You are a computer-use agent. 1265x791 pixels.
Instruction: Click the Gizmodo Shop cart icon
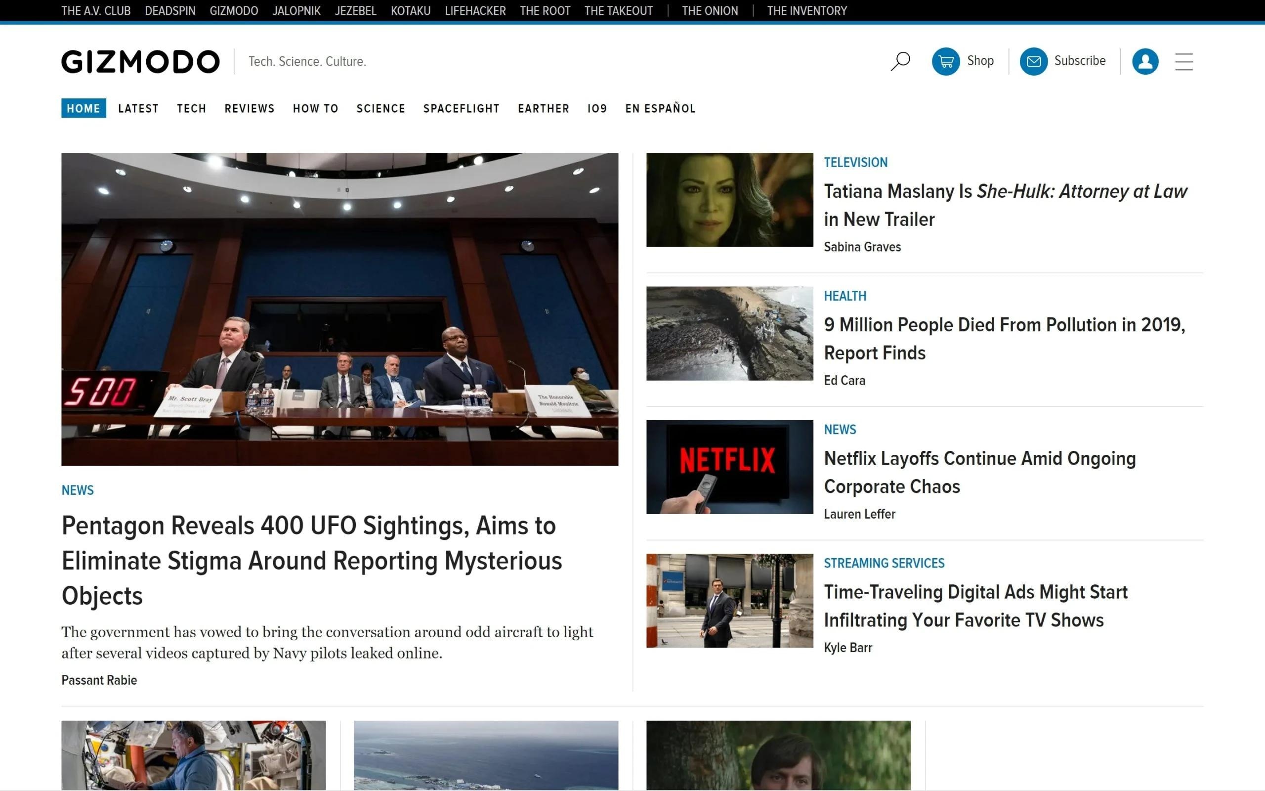944,61
